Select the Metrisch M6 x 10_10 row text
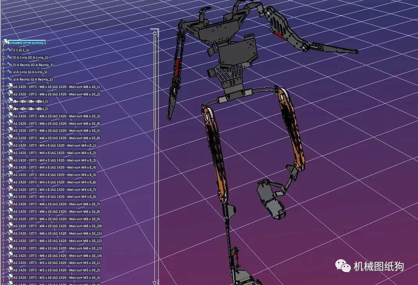The image size is (418, 285). pyautogui.click(x=57, y=226)
